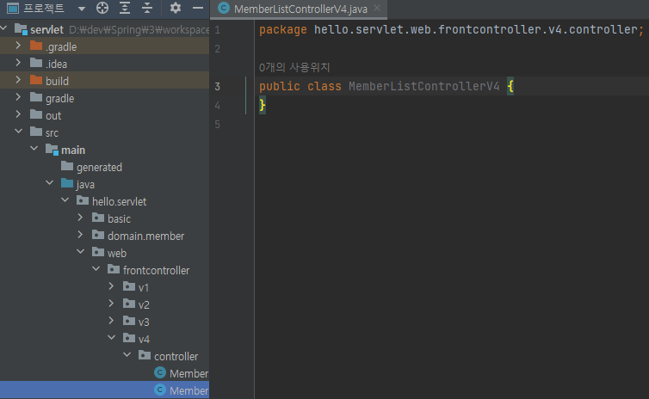Expand the basic package
Screen dimensions: 649x399
(80, 218)
